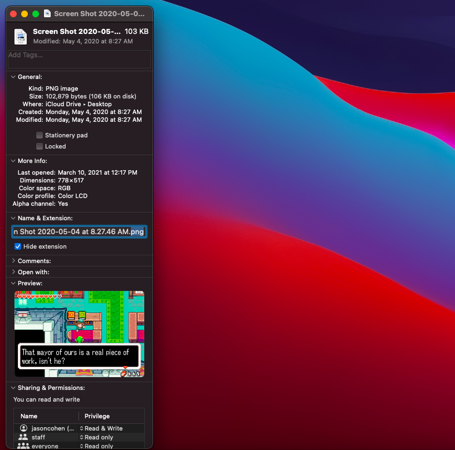Collapse the More Info section
Viewport: 455px width, 450px height.
pos(13,161)
